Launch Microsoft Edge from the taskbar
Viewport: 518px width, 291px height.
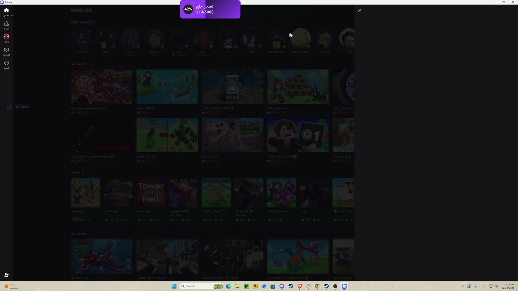(x=228, y=286)
